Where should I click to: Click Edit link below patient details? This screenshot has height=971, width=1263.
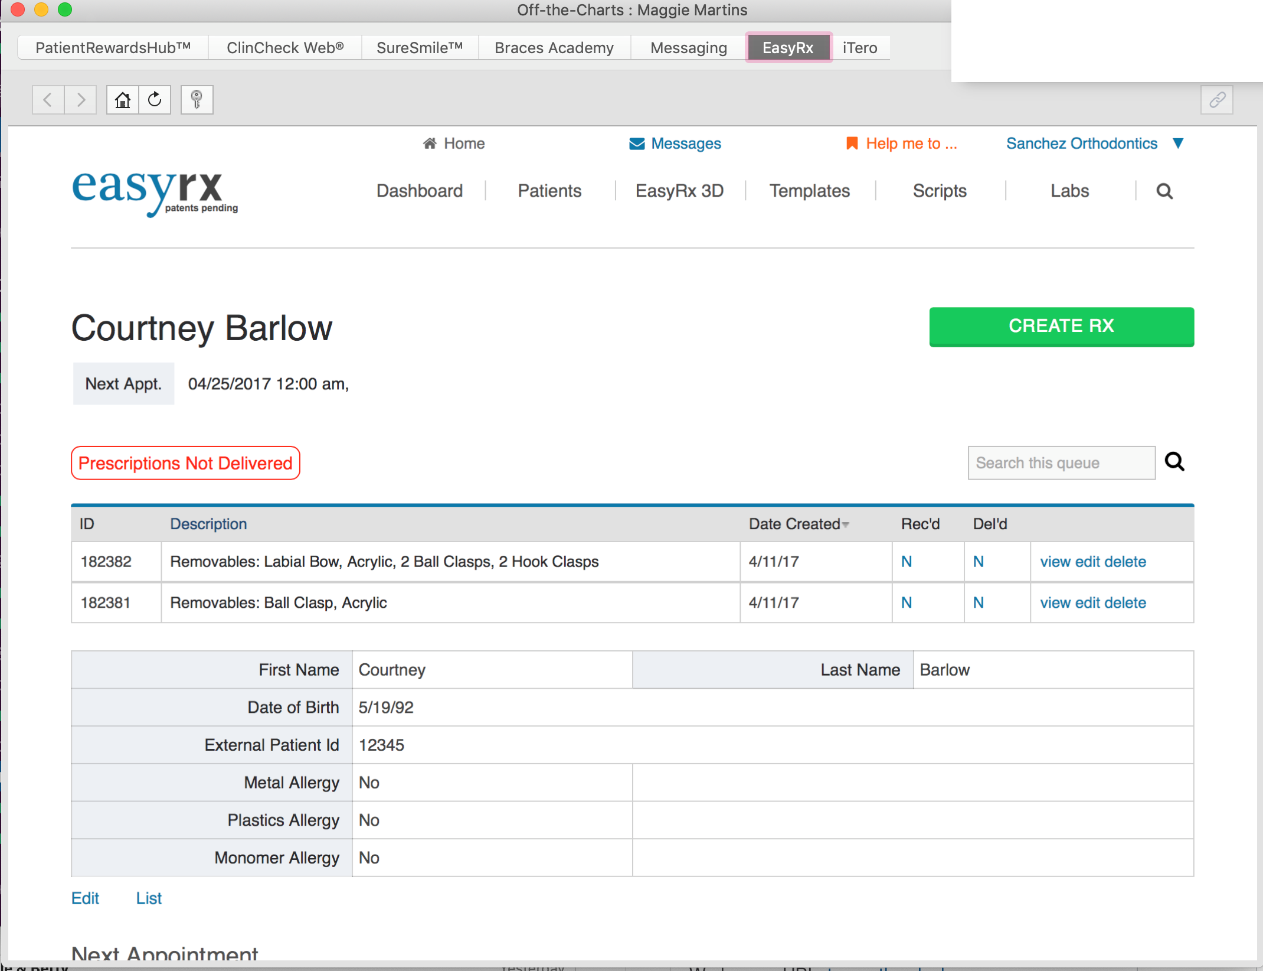point(85,898)
